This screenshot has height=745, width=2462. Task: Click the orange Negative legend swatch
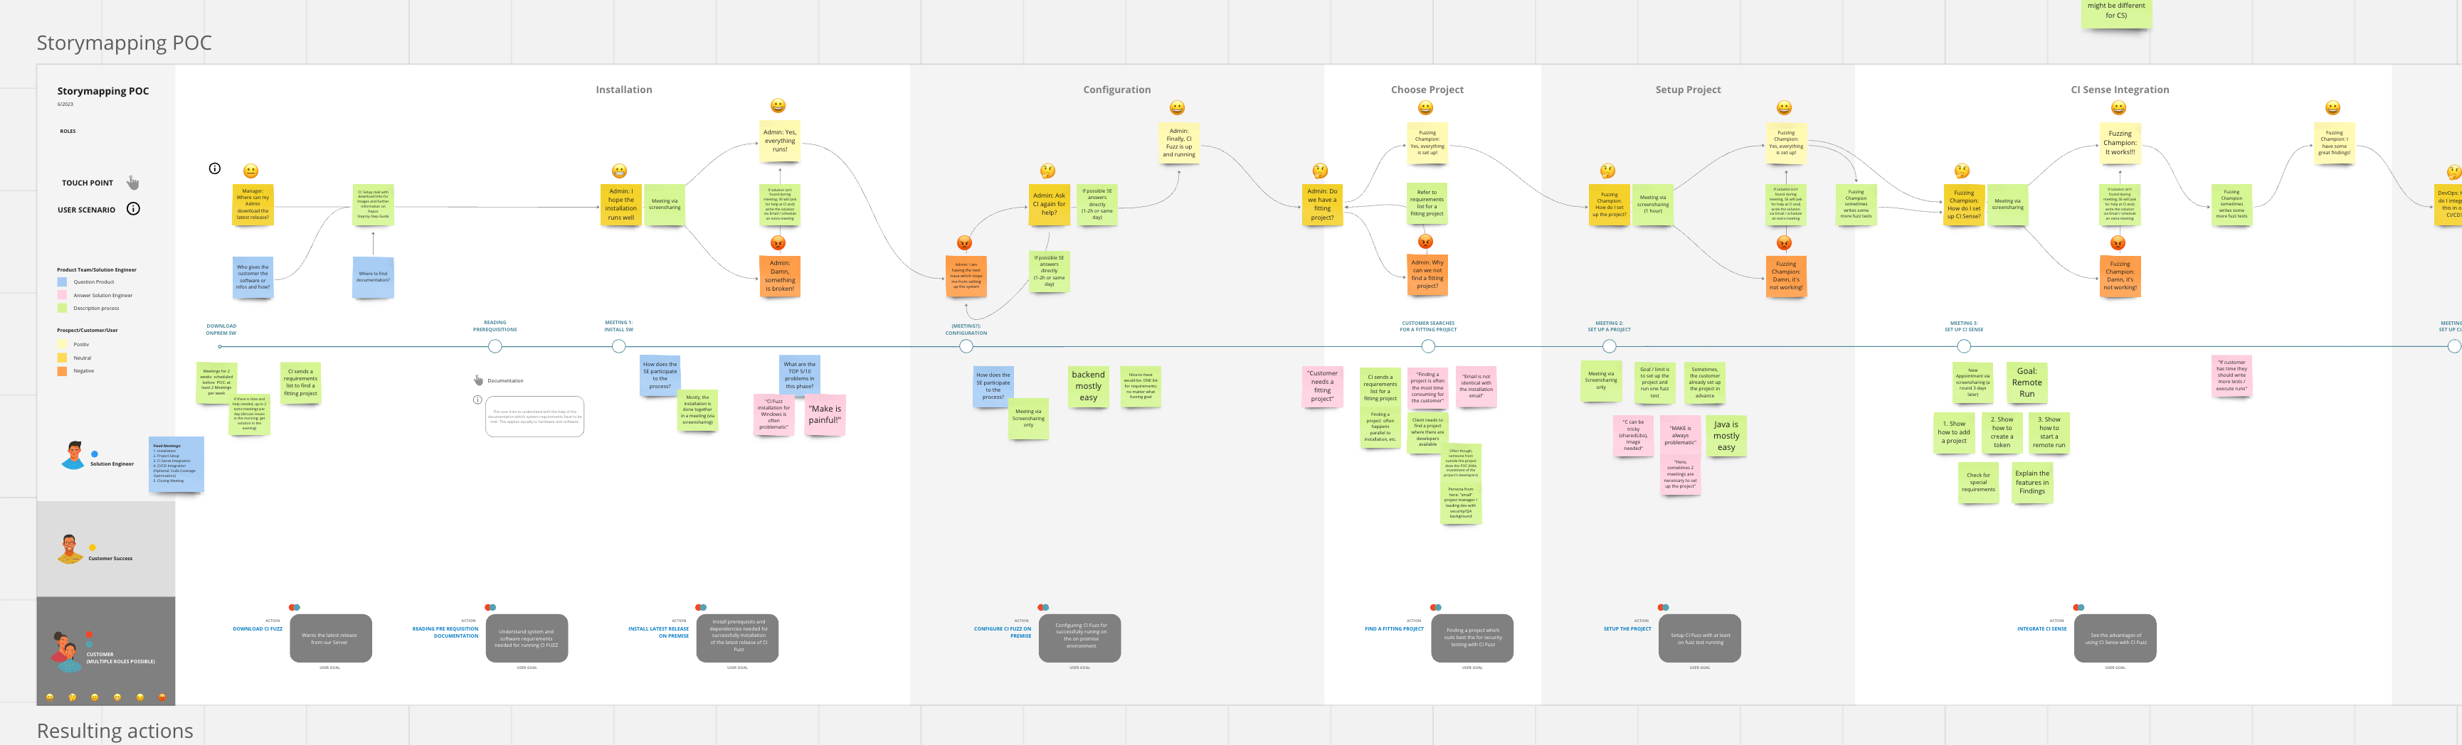(x=62, y=370)
